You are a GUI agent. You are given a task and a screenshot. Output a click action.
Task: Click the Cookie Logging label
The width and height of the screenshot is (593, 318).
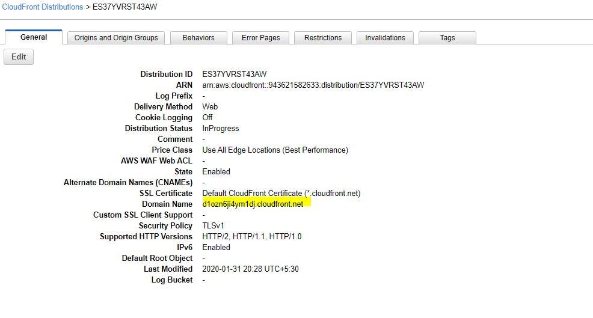pos(164,118)
